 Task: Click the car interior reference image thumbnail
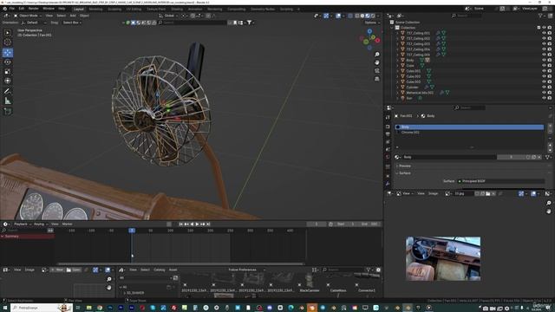pos(443,259)
